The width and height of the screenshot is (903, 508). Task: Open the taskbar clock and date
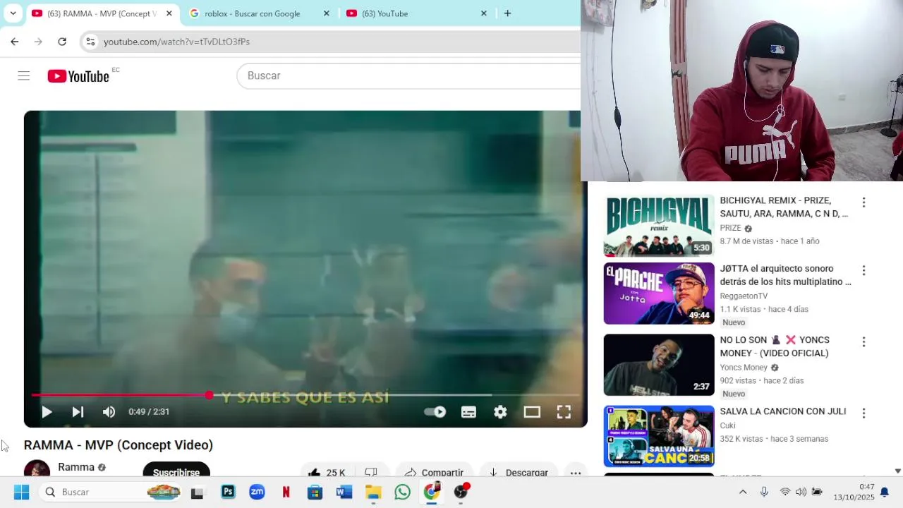click(854, 492)
